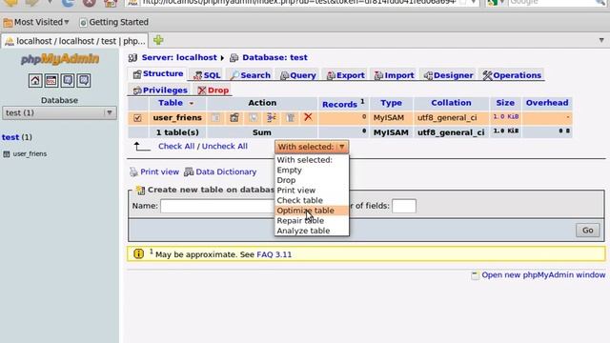Click the Empty trash icon for user_friens
Screen dimensions: 610x343
pyautogui.click(x=290, y=117)
